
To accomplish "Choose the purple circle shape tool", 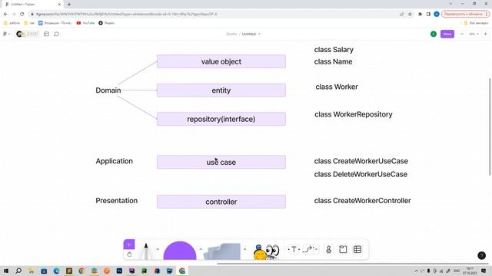I will pos(180,251).
